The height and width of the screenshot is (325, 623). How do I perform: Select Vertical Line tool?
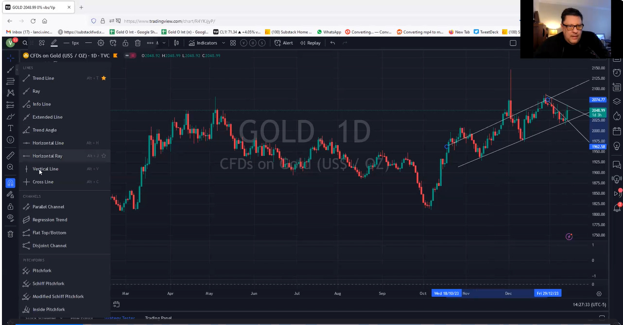[64, 169]
